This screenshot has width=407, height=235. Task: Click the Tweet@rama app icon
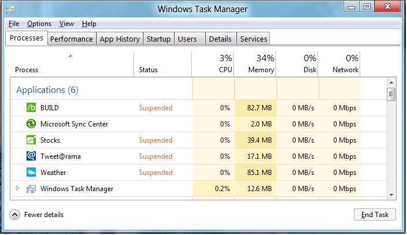pos(31,156)
